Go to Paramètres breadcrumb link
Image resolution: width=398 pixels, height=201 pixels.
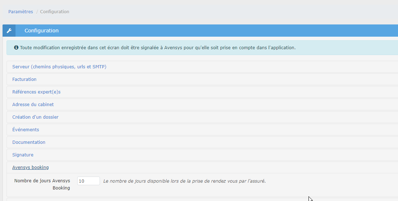pos(21,12)
